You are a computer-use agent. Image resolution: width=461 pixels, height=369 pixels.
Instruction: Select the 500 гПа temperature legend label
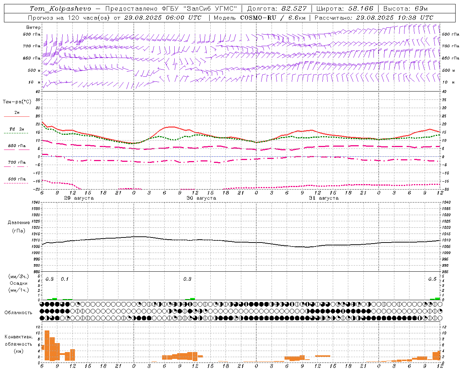[17, 179]
